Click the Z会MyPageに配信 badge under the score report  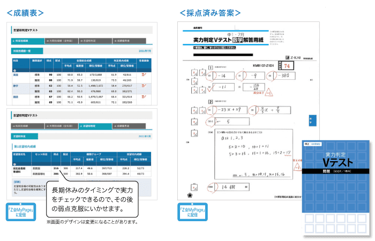coord(21,212)
